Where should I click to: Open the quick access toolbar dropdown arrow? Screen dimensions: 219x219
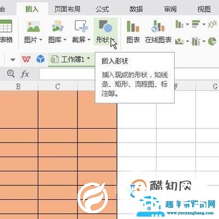pos(12,60)
